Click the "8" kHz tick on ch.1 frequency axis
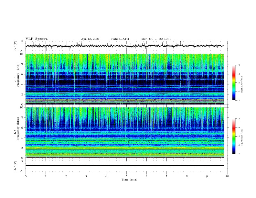Viewport: 256px width, 198px height. point(23,64)
